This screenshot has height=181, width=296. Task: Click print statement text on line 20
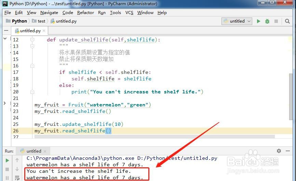(x=137, y=92)
